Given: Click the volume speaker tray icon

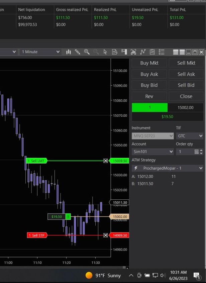Looking at the screenshot, I should tap(163, 275).
